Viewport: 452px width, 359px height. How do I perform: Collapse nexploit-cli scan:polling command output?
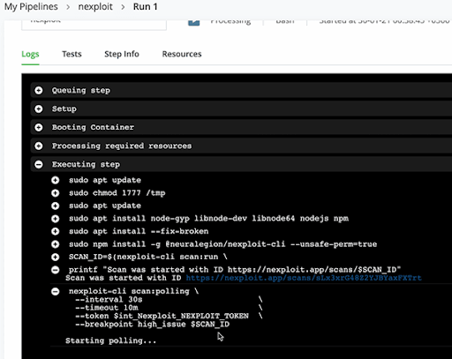coord(56,291)
